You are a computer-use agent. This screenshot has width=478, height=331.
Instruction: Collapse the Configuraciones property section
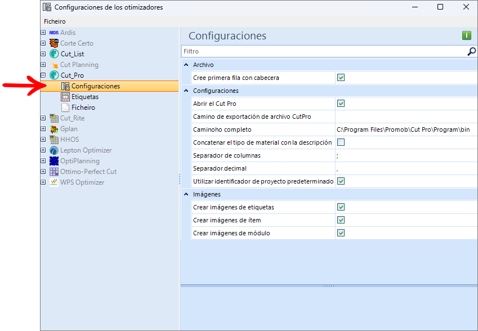point(186,91)
